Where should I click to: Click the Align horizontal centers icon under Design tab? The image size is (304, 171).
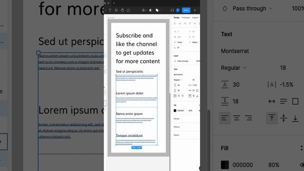coord(180,24)
